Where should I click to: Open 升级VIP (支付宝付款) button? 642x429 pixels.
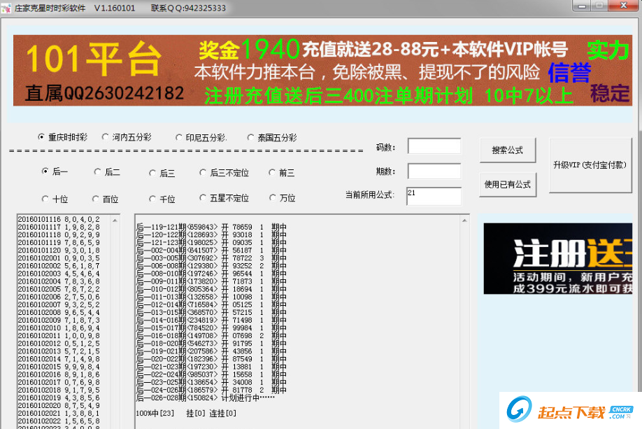(590, 165)
